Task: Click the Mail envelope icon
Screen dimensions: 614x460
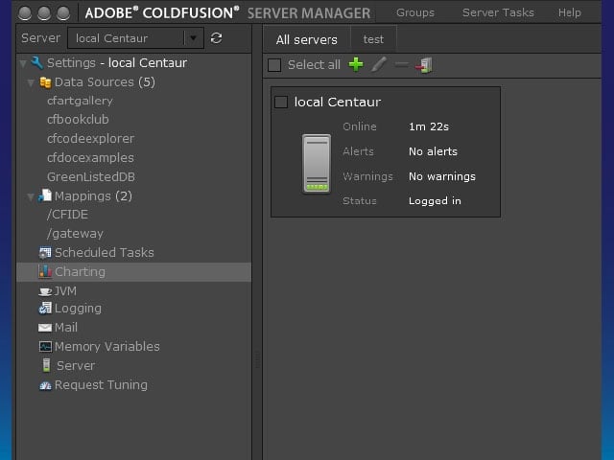Action: 45,328
